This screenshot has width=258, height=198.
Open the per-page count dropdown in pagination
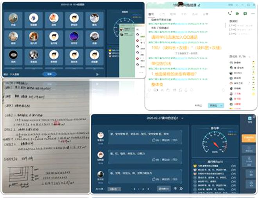113,189
